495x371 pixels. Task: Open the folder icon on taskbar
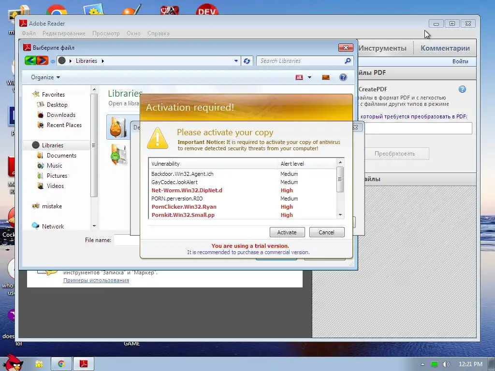point(39,364)
